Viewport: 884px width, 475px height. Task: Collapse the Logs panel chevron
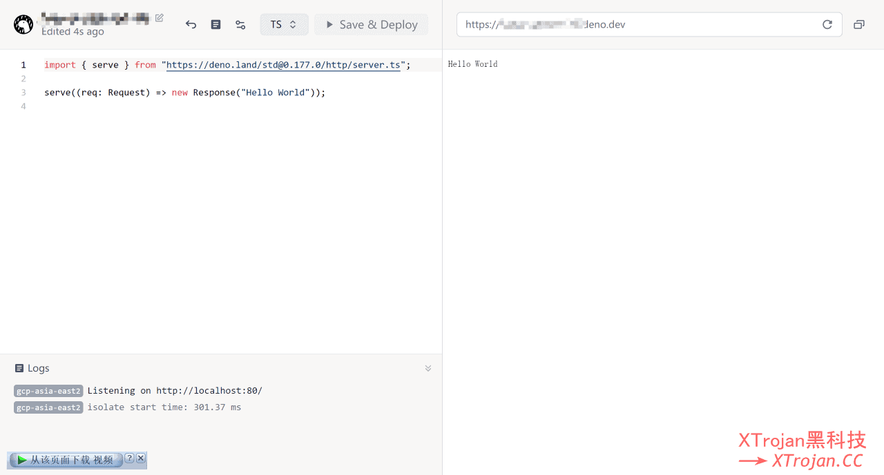tap(428, 368)
